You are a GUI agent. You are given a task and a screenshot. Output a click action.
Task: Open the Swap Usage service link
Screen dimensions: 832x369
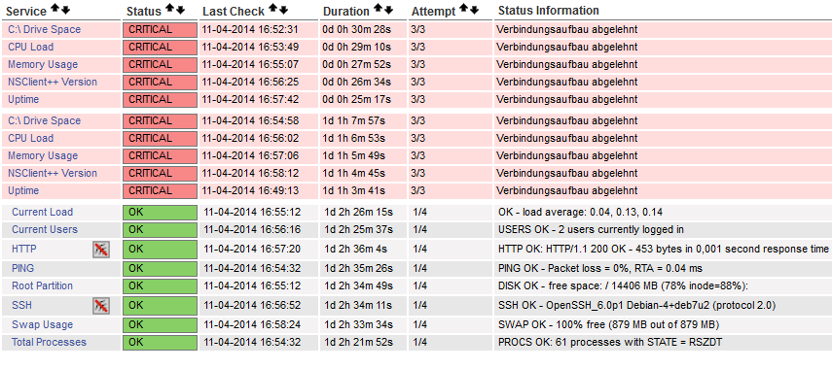43,324
